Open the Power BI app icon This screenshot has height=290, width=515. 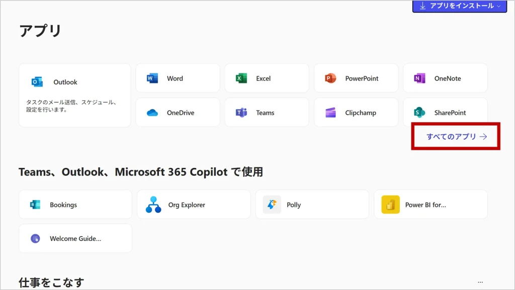click(390, 205)
